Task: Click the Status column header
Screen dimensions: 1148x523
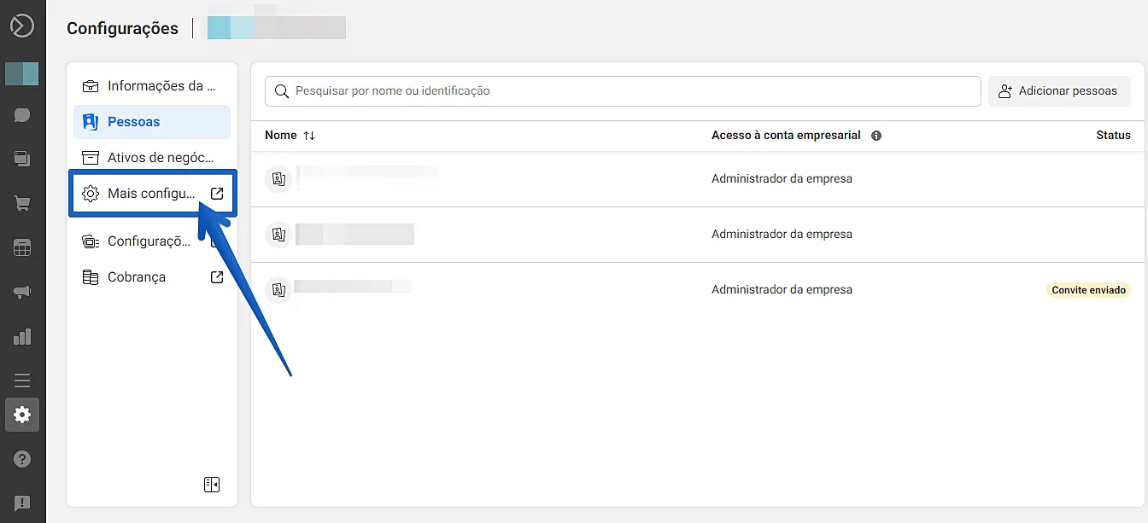Action: coord(1113,136)
